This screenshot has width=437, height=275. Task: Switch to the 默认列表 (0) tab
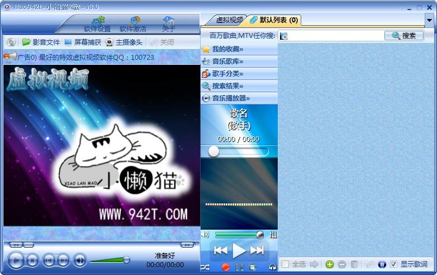pyautogui.click(x=274, y=20)
